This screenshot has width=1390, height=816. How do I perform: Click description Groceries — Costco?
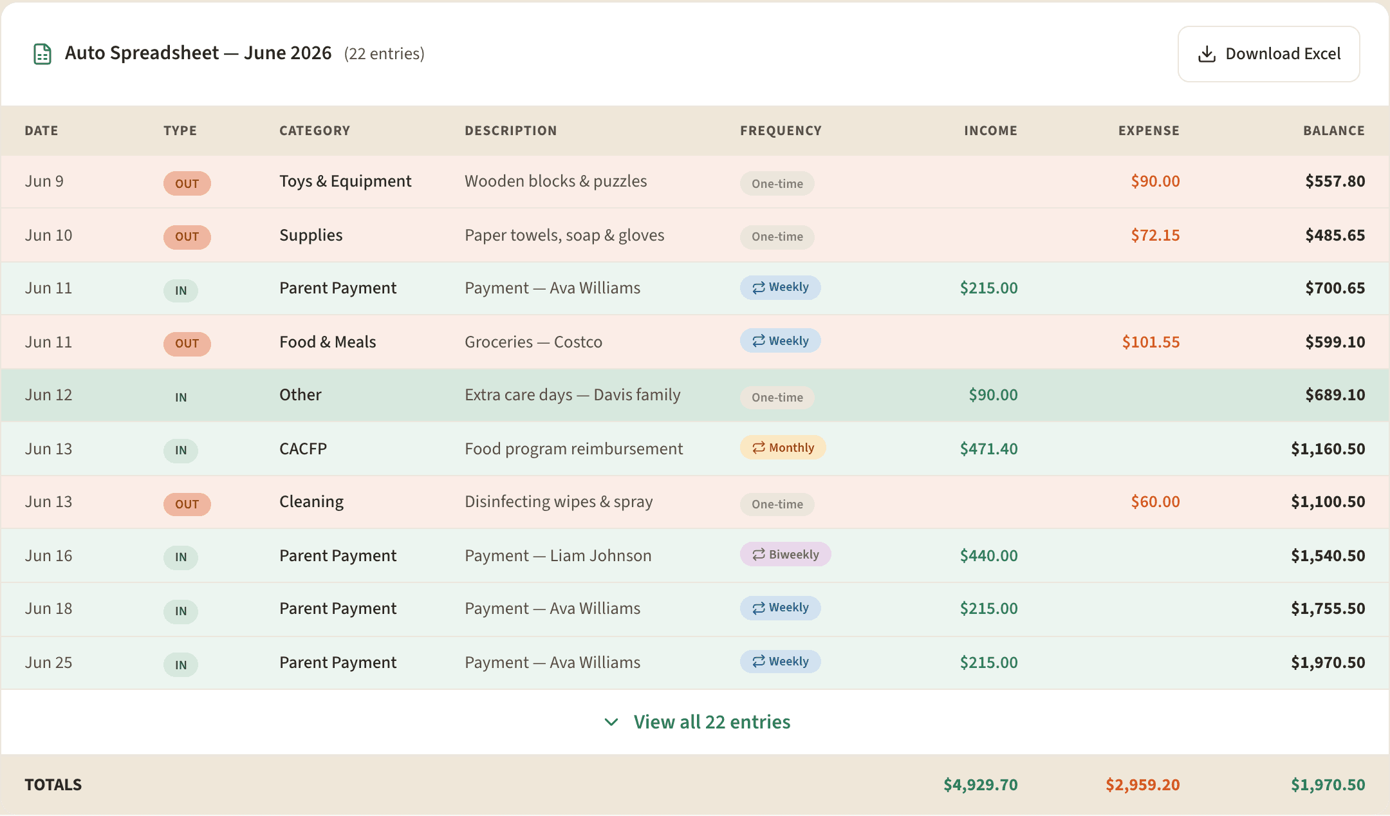[x=533, y=342]
